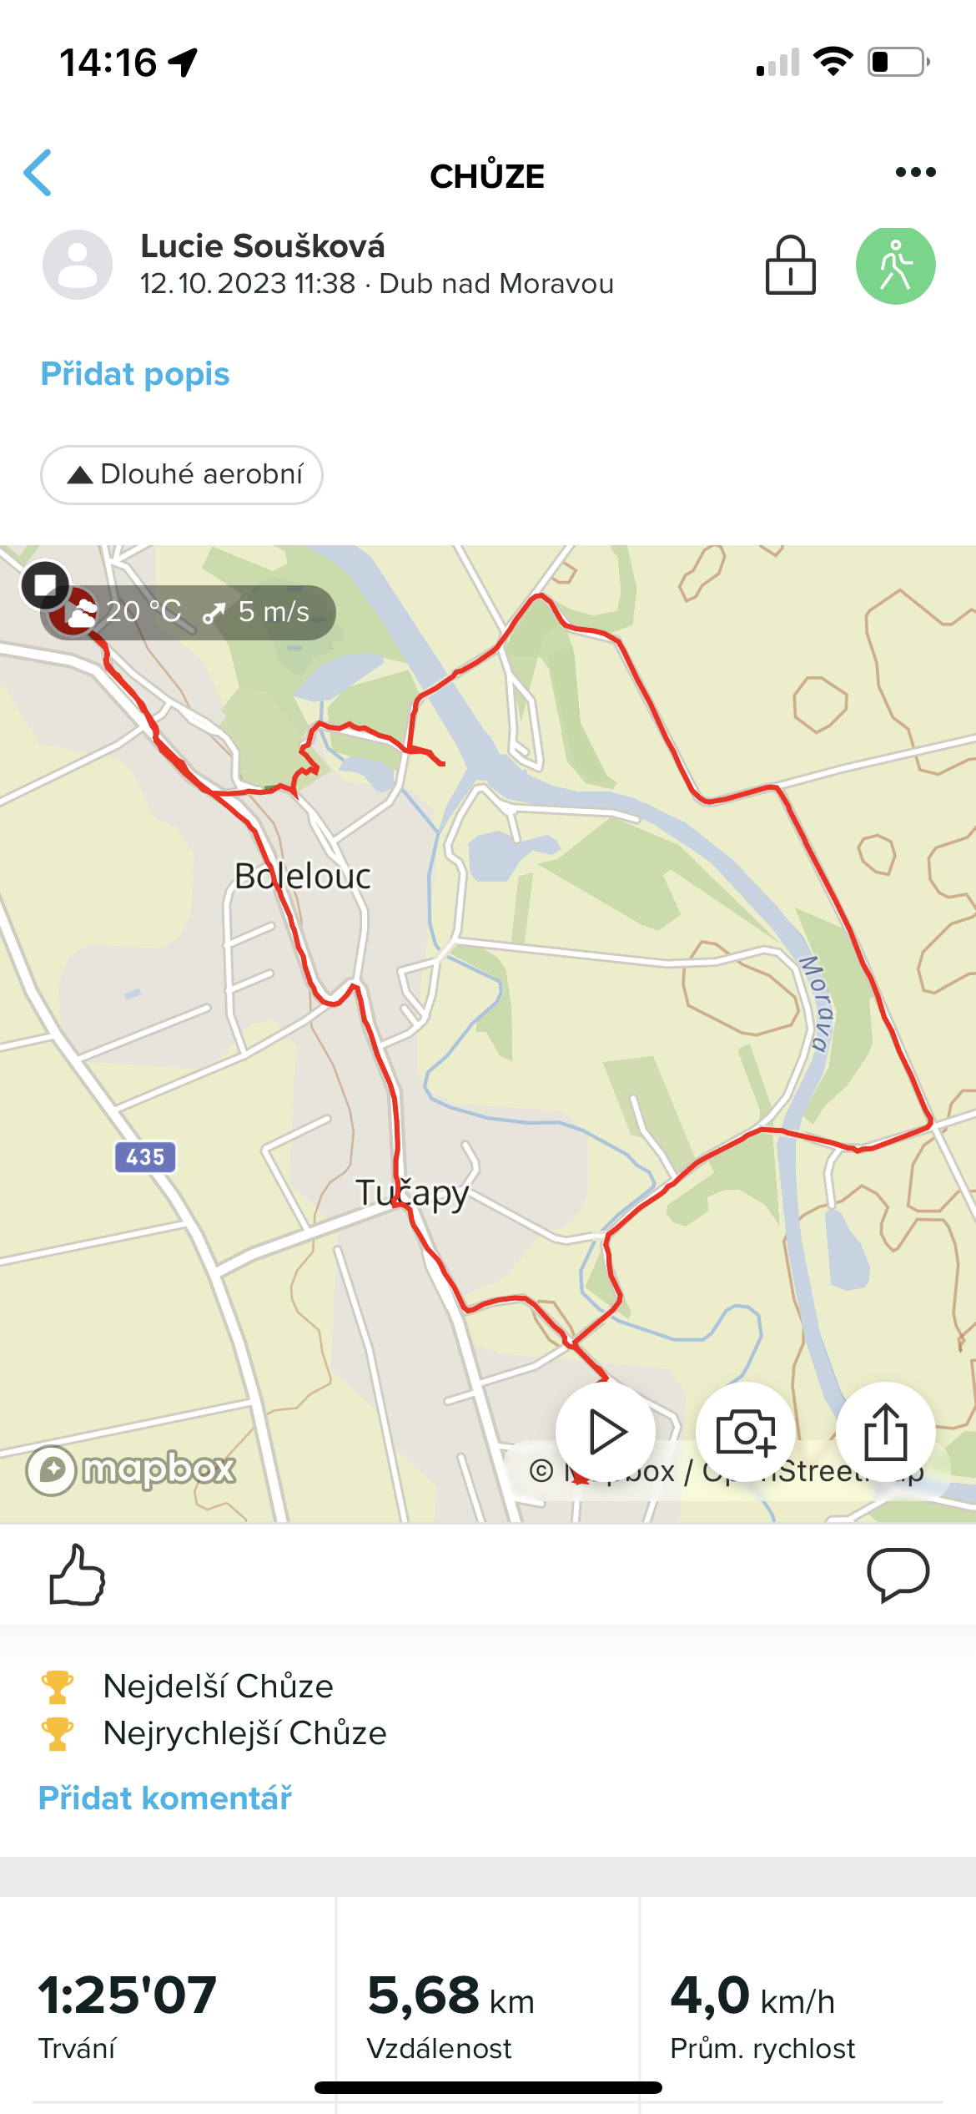Image resolution: width=976 pixels, height=2114 pixels.
Task: Open the Mapbox logo attribution
Action: 131,1469
